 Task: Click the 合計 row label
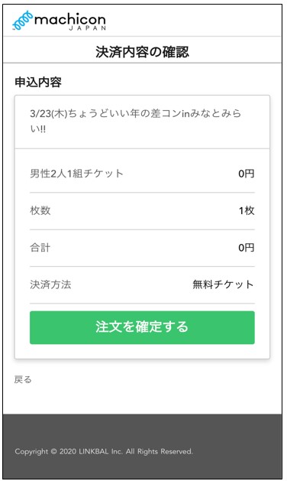[40, 247]
